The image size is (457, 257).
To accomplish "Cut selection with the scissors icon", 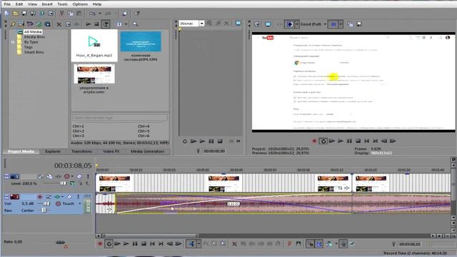I will [x=61, y=14].
